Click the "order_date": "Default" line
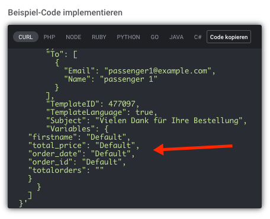 [x=82, y=154]
